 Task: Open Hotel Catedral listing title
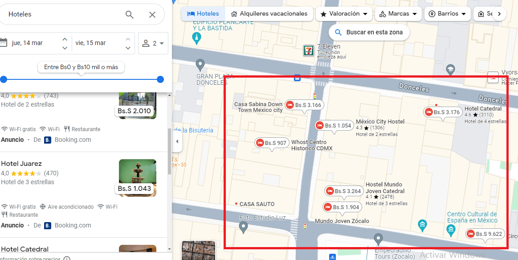[x=25, y=249]
